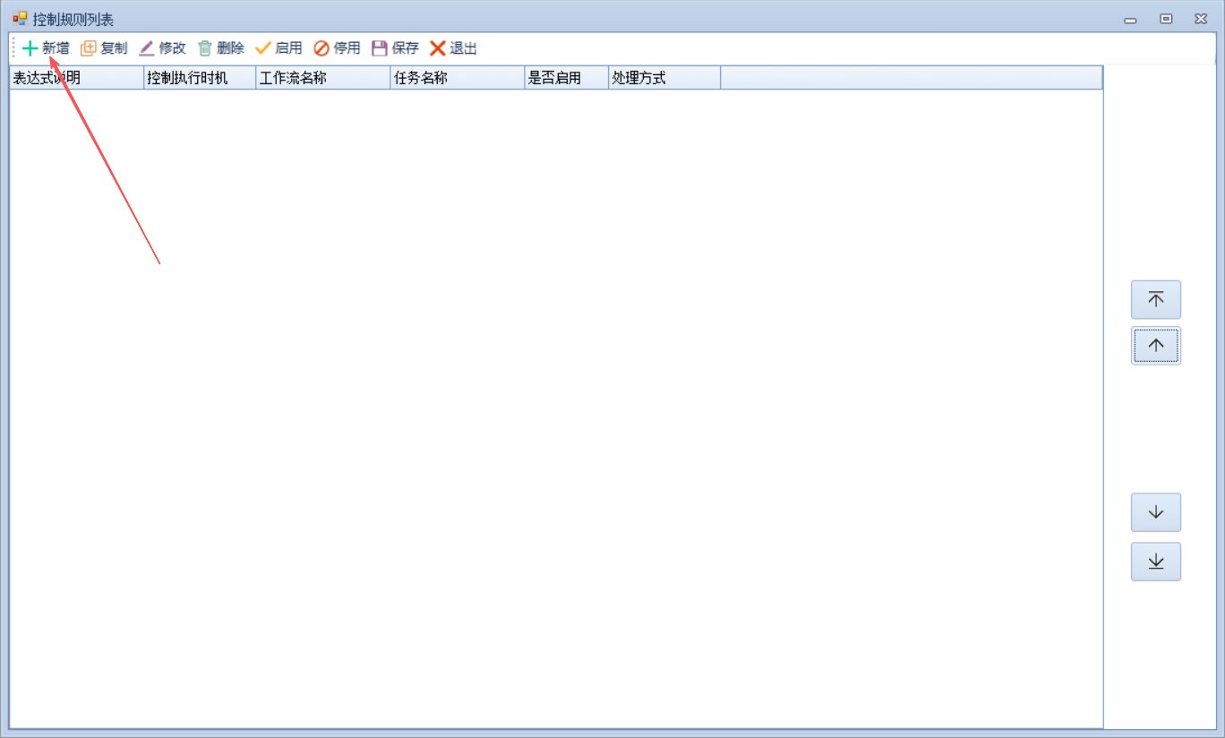Click the 修改 (Edit) pencil button
Viewport: 1225px width, 738px height.
tap(162, 48)
